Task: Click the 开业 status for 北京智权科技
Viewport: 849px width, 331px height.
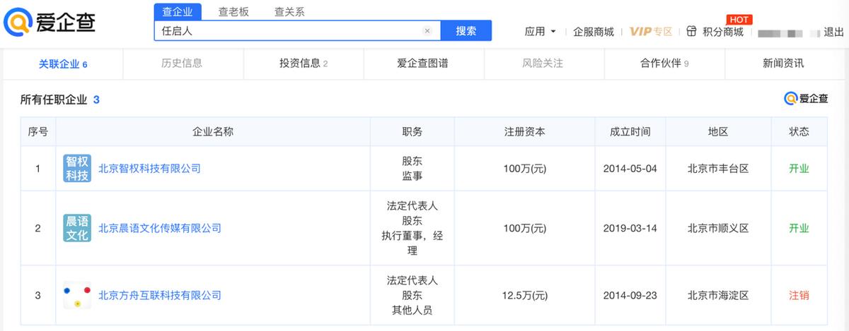Action: (799, 169)
